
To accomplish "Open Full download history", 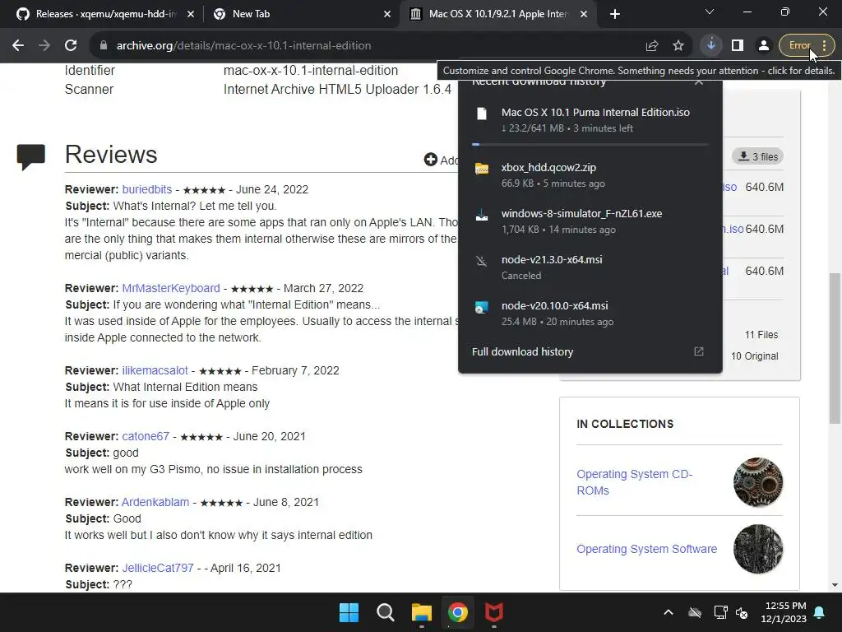I will pos(590,351).
